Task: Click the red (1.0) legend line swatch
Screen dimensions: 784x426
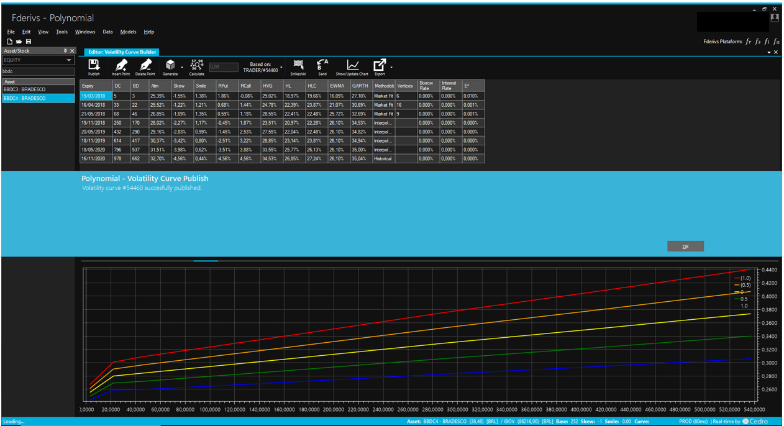Action: pos(737,278)
